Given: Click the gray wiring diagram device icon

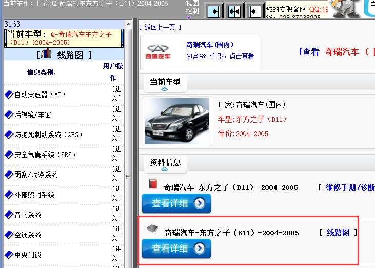Looking at the screenshot, I should 152,228.
